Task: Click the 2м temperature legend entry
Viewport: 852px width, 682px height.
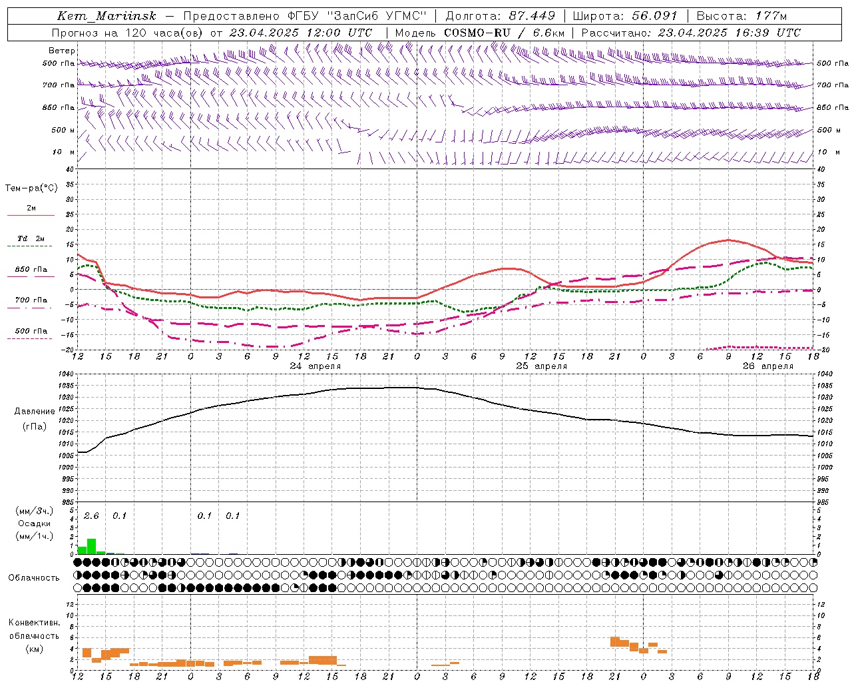Action: [31, 208]
